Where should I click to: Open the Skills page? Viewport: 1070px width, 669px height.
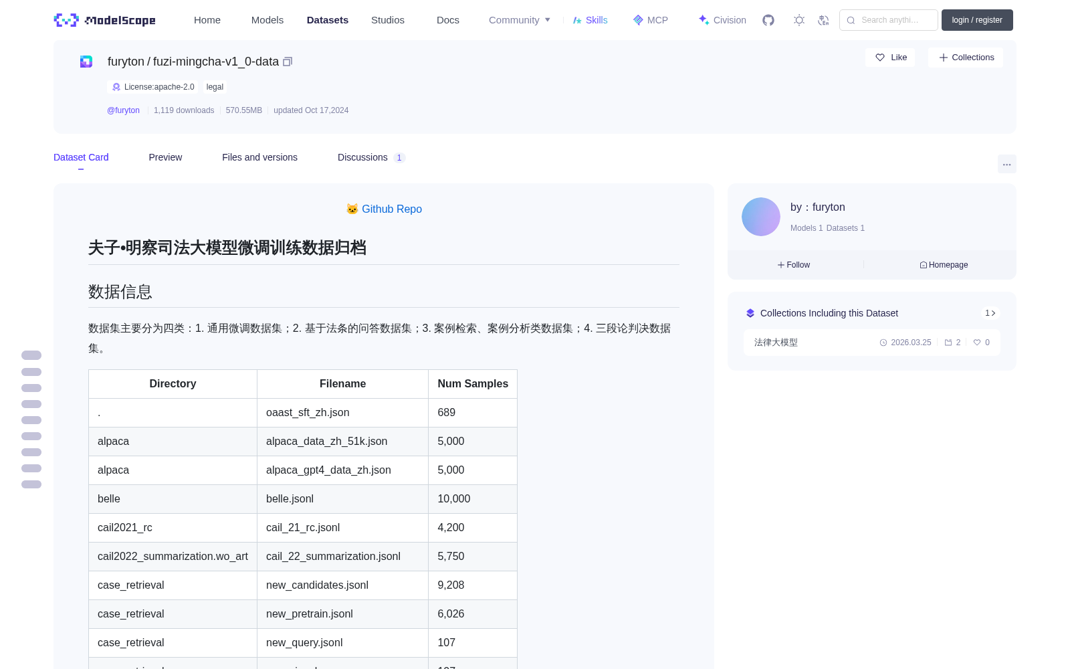[591, 20]
